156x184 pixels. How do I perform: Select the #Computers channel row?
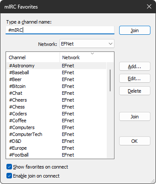click(x=57, y=127)
